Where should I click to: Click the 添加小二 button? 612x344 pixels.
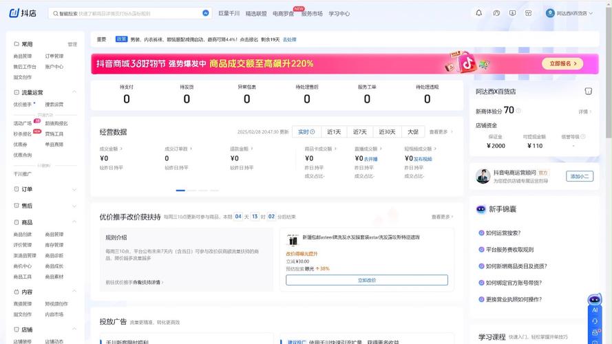click(x=580, y=176)
